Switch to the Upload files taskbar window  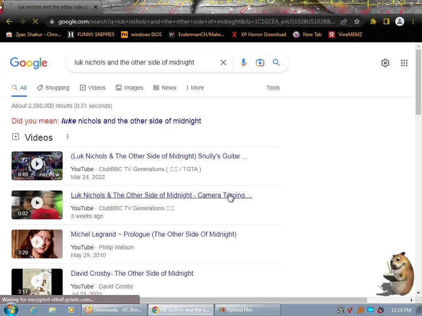coord(248,310)
